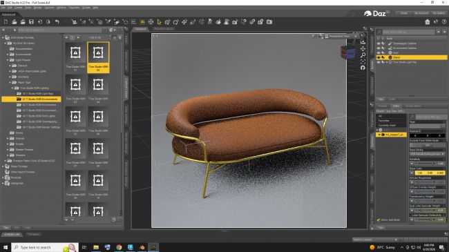Expand the Shader Presets folder

(x=8, y=150)
